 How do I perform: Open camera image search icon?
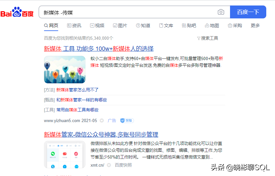pos(221,12)
